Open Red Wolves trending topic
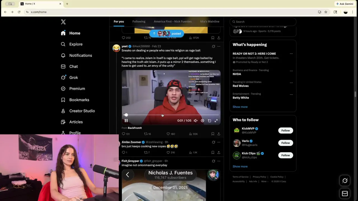 (x=241, y=86)
